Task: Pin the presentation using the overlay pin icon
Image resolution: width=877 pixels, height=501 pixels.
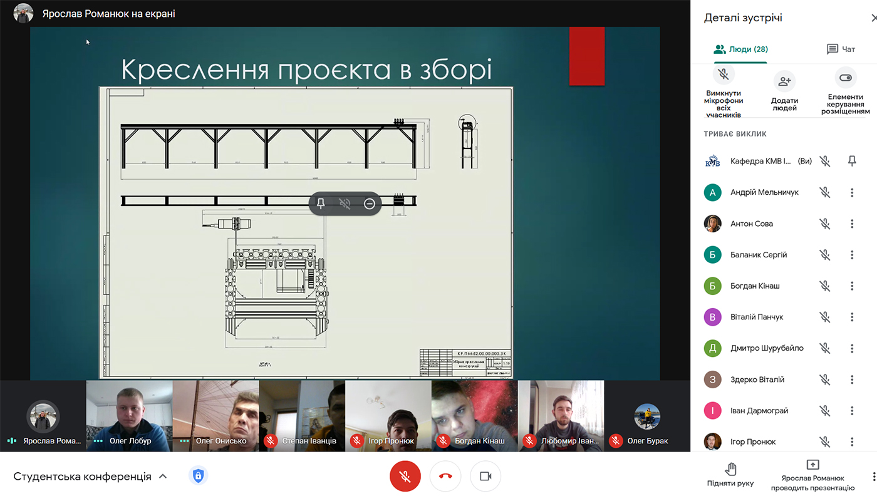Action: tap(321, 204)
